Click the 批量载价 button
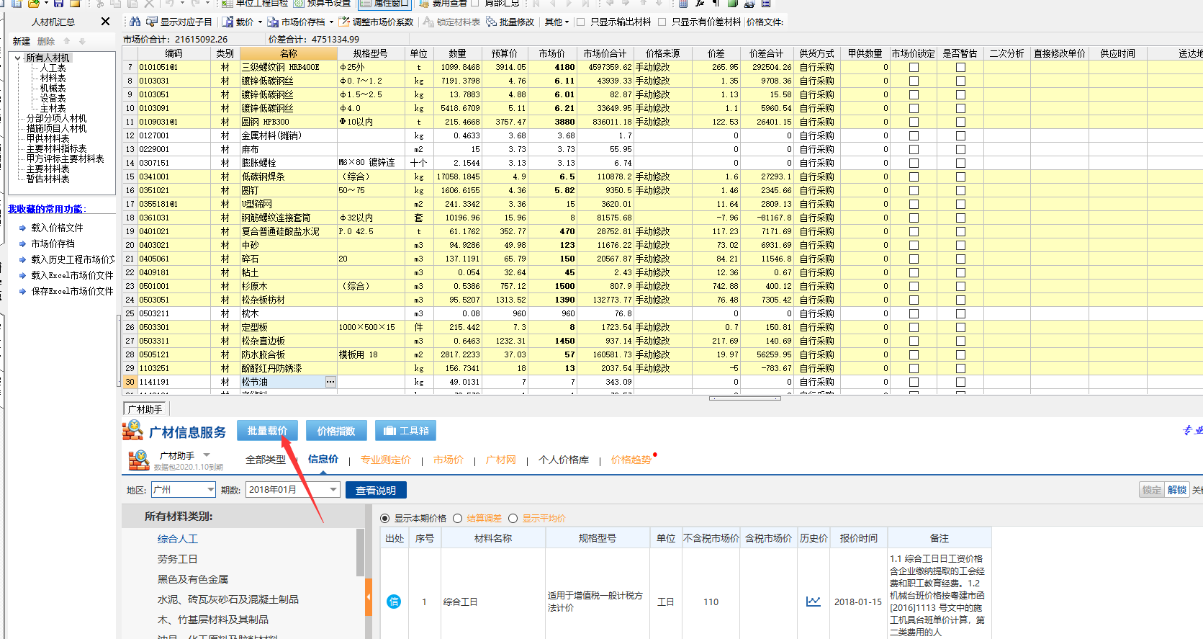Viewport: 1203px width, 639px height. pyautogui.click(x=267, y=431)
